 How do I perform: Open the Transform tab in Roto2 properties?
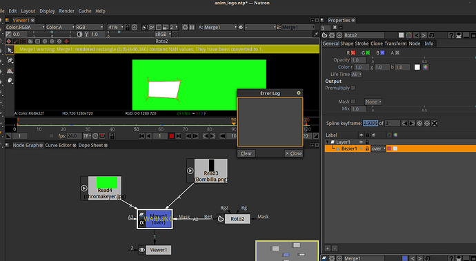pos(395,43)
